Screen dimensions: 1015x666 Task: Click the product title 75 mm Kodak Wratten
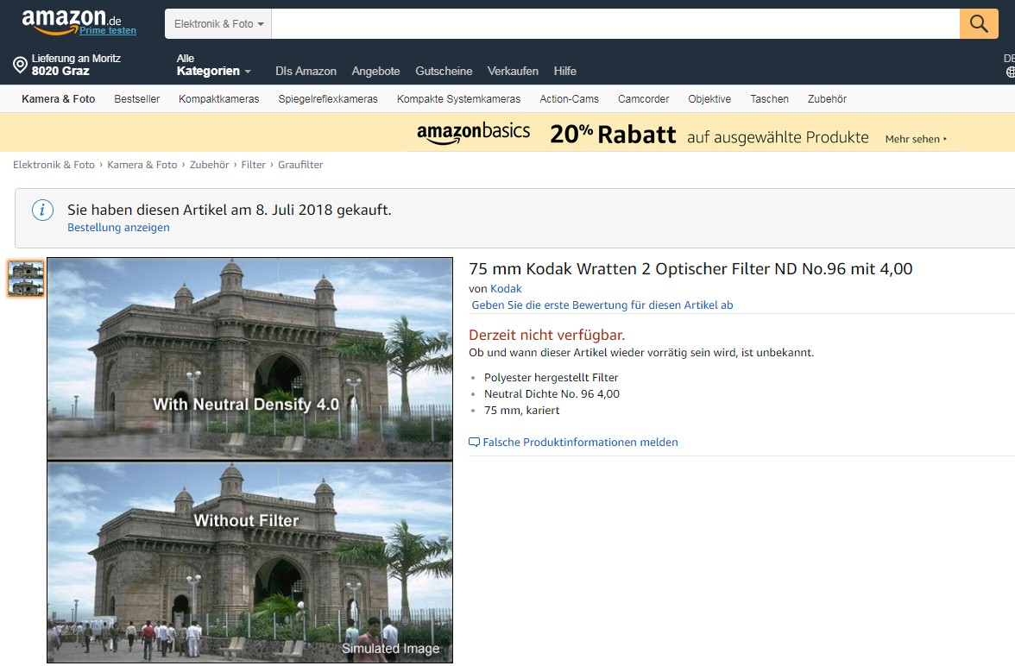[x=690, y=268]
